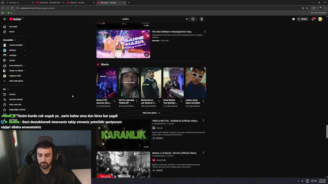Open the notifications bell
Viewport: 328px width, 184px height.
click(313, 19)
